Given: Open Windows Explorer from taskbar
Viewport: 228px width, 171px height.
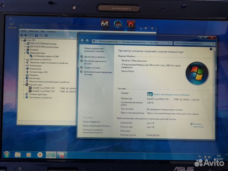Looking at the screenshot, I should (18, 155).
